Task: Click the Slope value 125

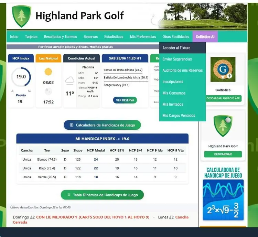Action: point(78,159)
